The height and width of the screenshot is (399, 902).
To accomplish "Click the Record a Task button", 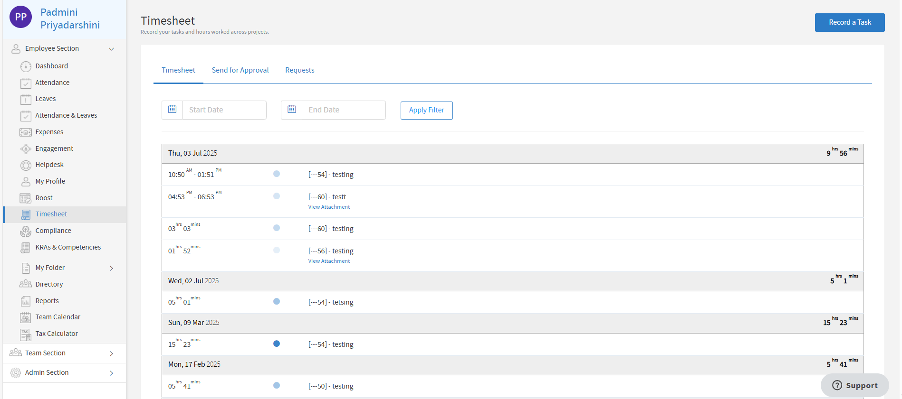I will (x=849, y=22).
